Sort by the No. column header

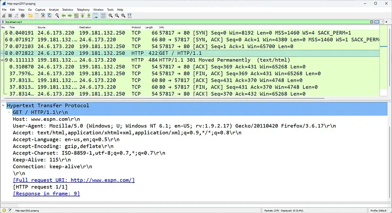(x=3, y=27)
